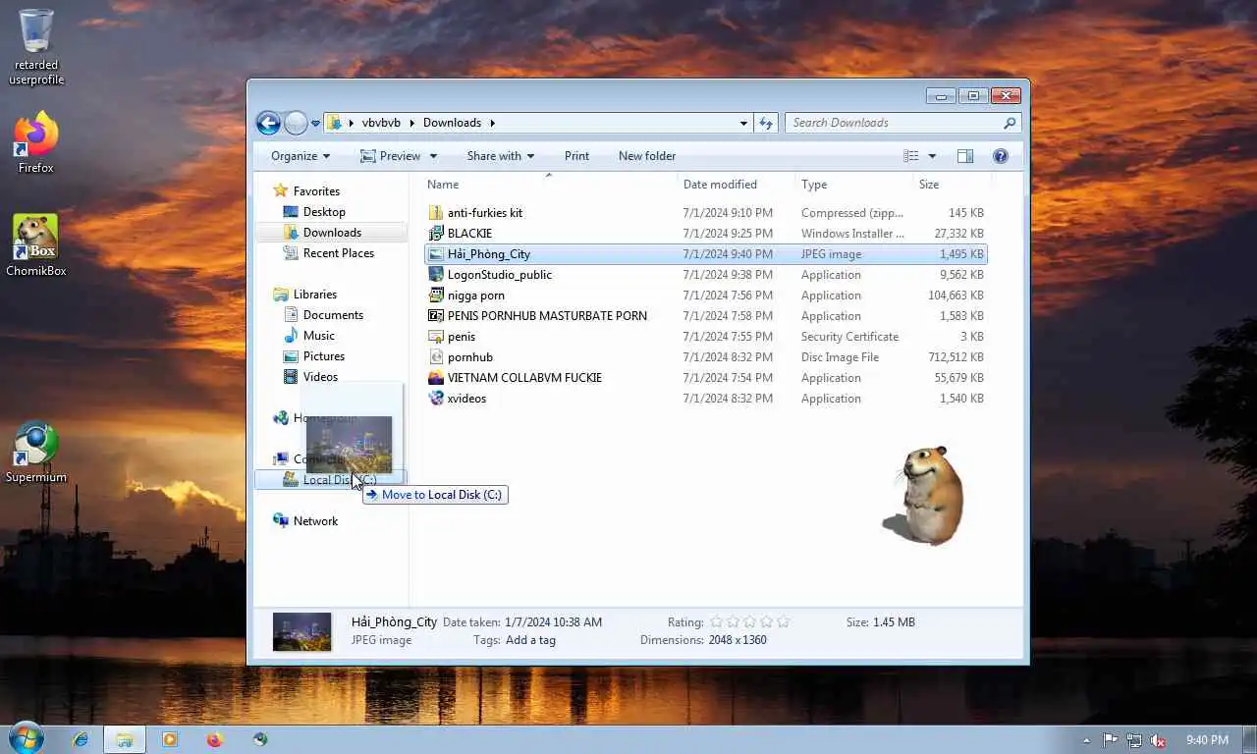Image resolution: width=1257 pixels, height=754 pixels.
Task: Click the anti-furkies kit zip icon
Action: pos(436,213)
